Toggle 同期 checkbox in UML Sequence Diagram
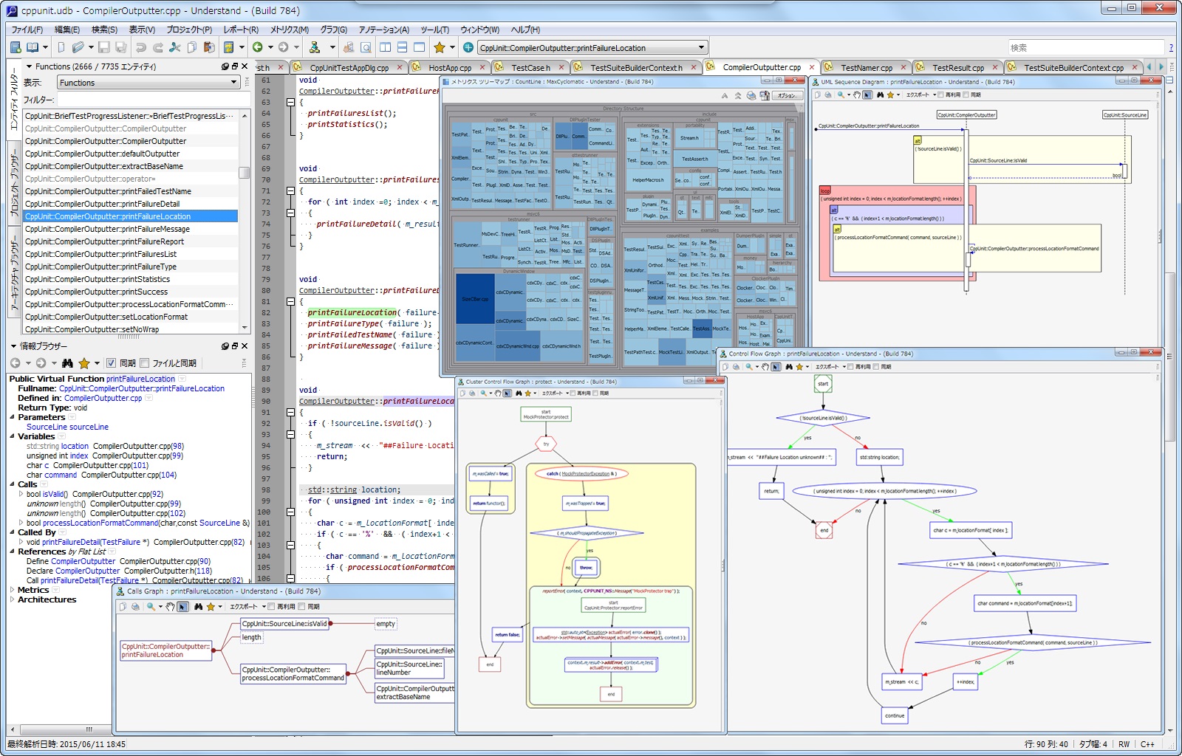Screen dimensions: 1182x756 pyautogui.click(x=966, y=94)
